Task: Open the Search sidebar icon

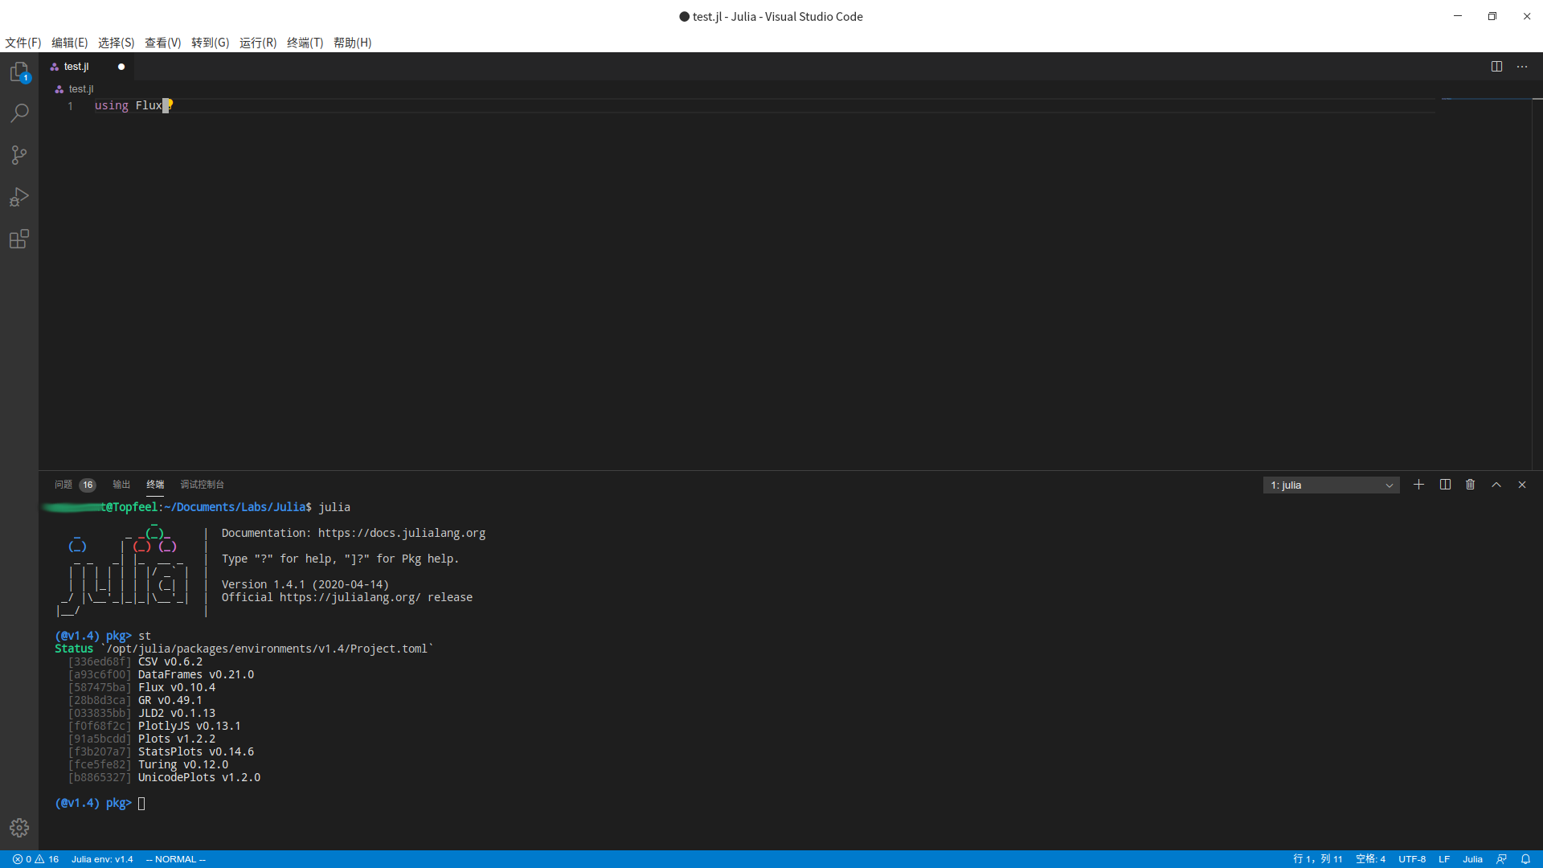Action: (19, 113)
